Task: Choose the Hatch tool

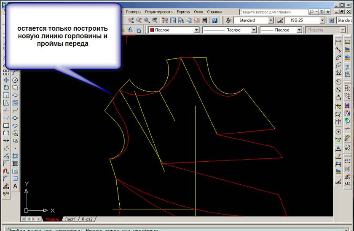Action: point(15,156)
